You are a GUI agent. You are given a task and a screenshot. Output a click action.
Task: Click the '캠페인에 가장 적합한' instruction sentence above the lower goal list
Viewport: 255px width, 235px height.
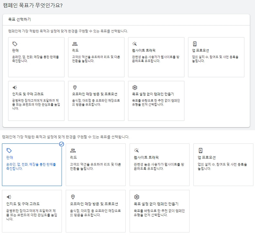[x=66, y=137]
